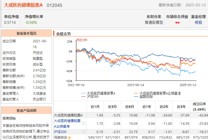Click the 杨挺任职 marker on chart
208x140 pixels.
(82, 40)
